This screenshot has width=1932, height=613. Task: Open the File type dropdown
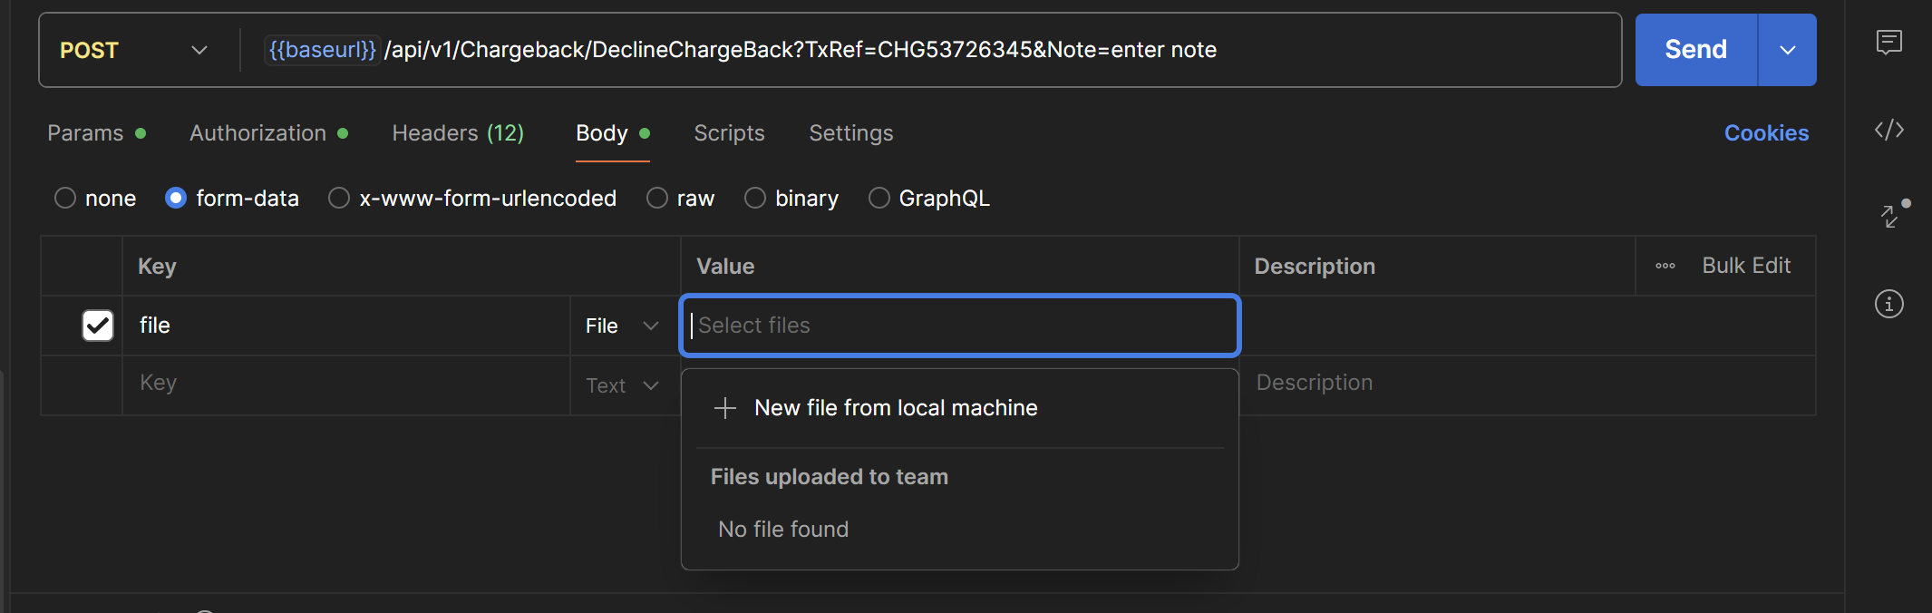[x=622, y=326]
